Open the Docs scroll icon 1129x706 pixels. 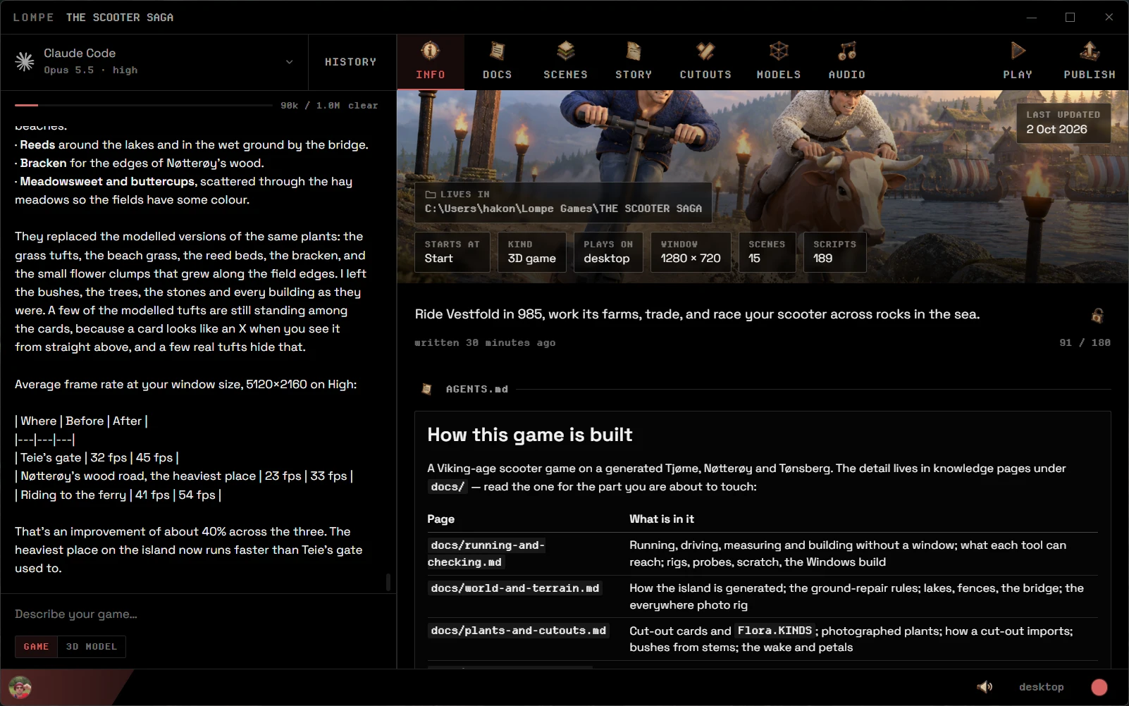pos(497,51)
